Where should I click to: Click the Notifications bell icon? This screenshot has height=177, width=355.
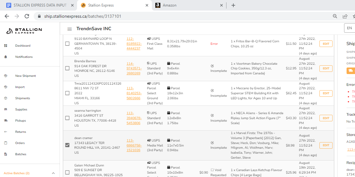(6, 57)
